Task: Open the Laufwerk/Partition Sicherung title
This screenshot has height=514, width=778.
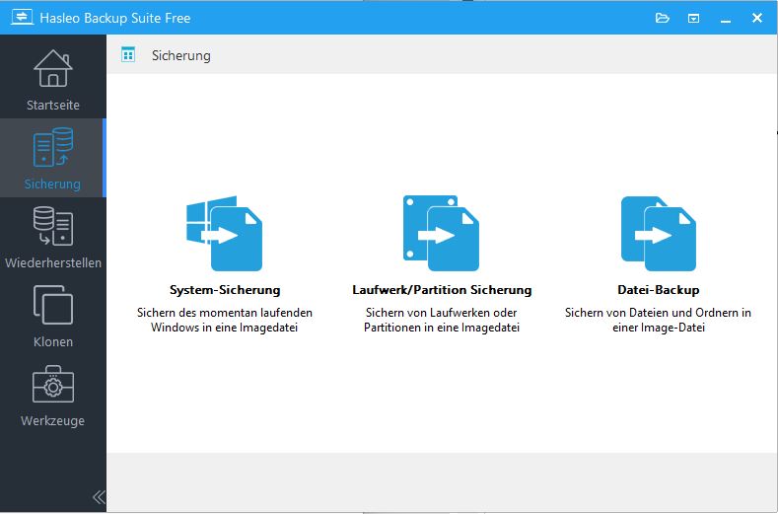Action: pyautogui.click(x=442, y=289)
